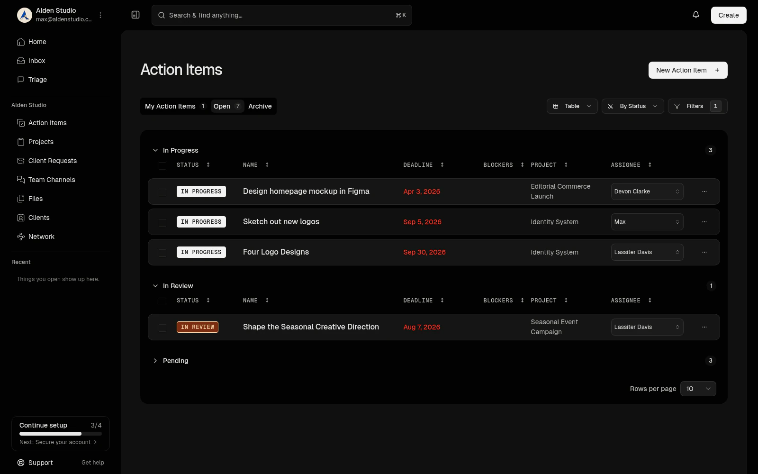
Task: Click the Alden Studio logo avatar
Action: 25,15
